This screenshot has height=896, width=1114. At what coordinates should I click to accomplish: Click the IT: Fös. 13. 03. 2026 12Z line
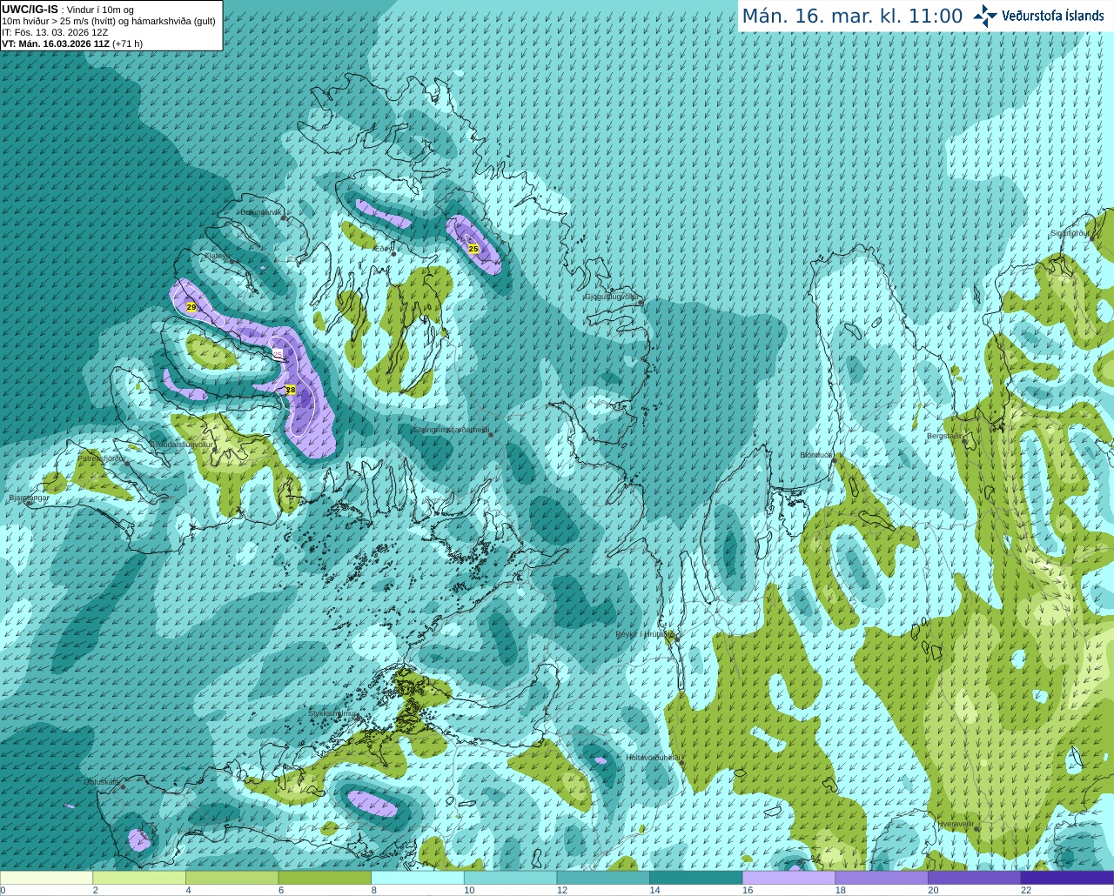(x=55, y=32)
